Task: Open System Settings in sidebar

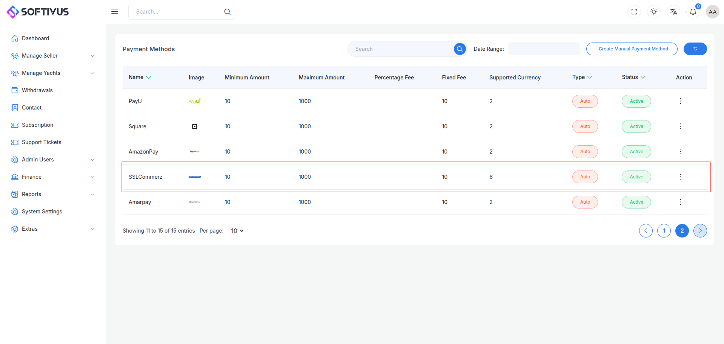Action: tap(42, 212)
